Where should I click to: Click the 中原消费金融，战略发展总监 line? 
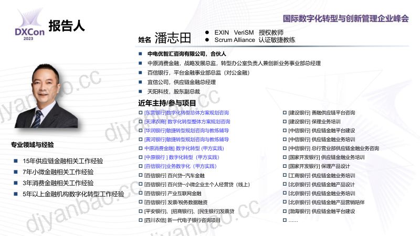pos(234,63)
